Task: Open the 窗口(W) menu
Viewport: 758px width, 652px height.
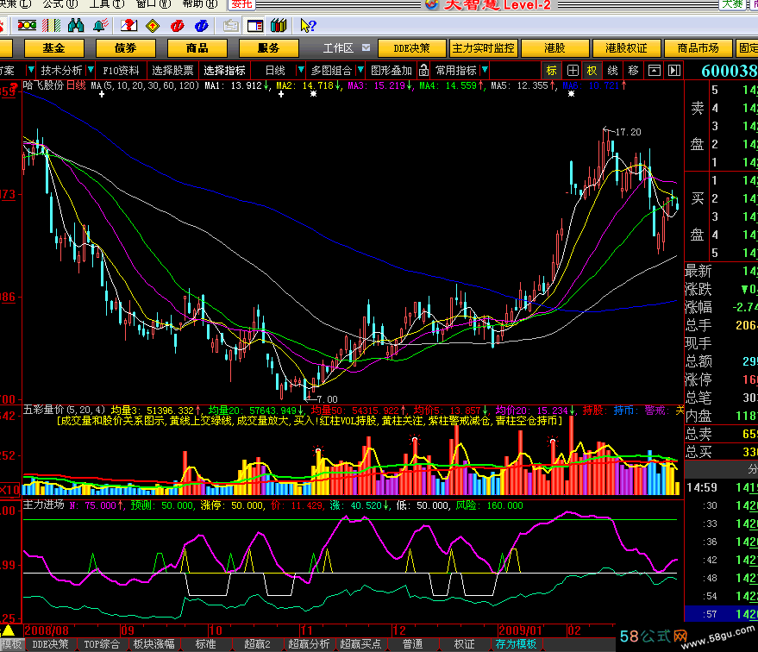Action: pyautogui.click(x=153, y=3)
